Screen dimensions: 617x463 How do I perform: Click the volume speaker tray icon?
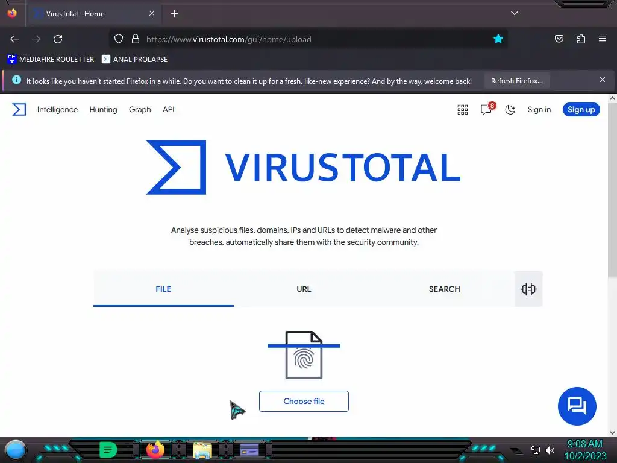click(550, 450)
